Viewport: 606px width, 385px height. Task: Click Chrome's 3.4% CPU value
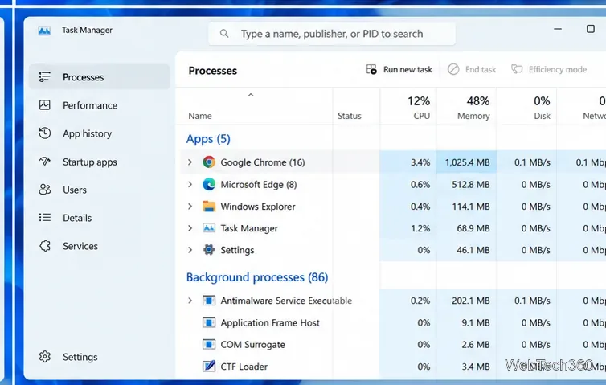click(420, 162)
